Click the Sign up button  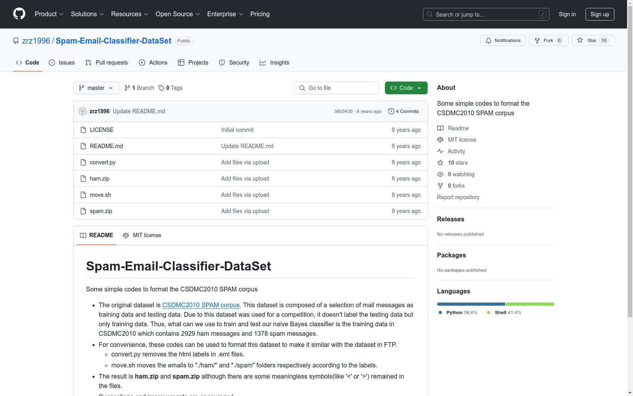pyautogui.click(x=600, y=14)
